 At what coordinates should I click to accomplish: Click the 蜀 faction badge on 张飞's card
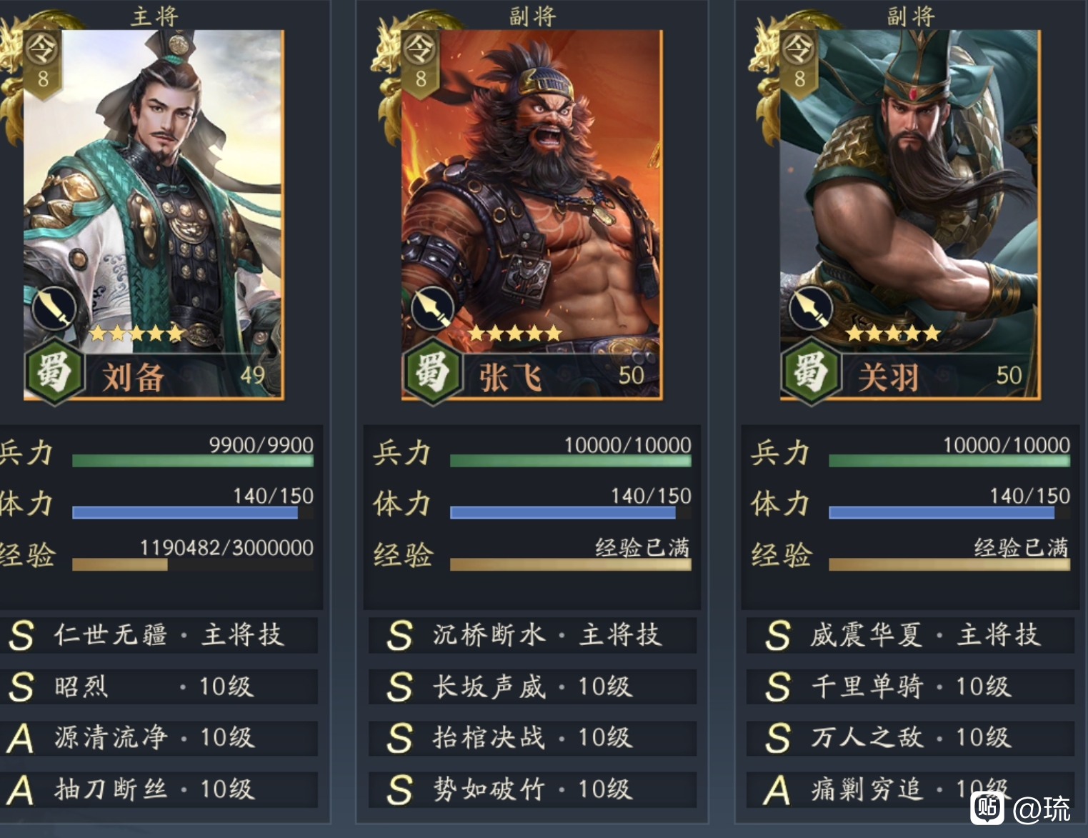point(433,373)
